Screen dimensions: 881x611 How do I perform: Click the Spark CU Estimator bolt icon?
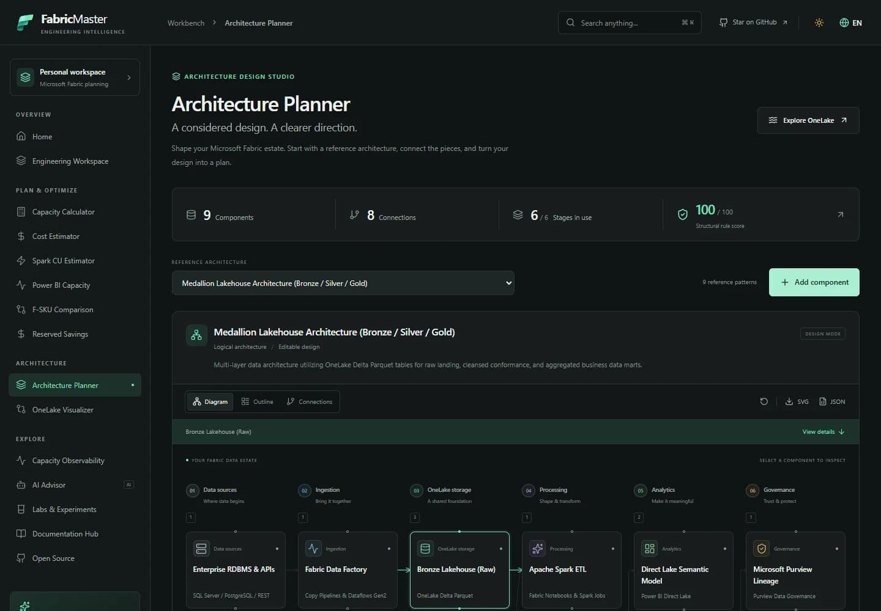tap(21, 260)
